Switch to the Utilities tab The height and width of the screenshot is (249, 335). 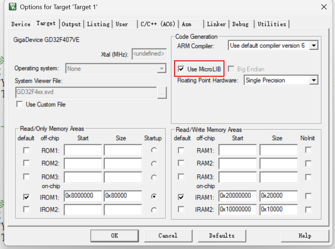pyautogui.click(x=272, y=24)
